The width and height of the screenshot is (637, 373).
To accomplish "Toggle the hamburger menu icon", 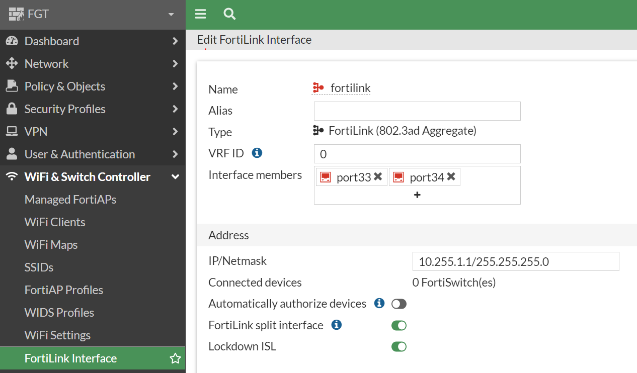I will [x=200, y=14].
